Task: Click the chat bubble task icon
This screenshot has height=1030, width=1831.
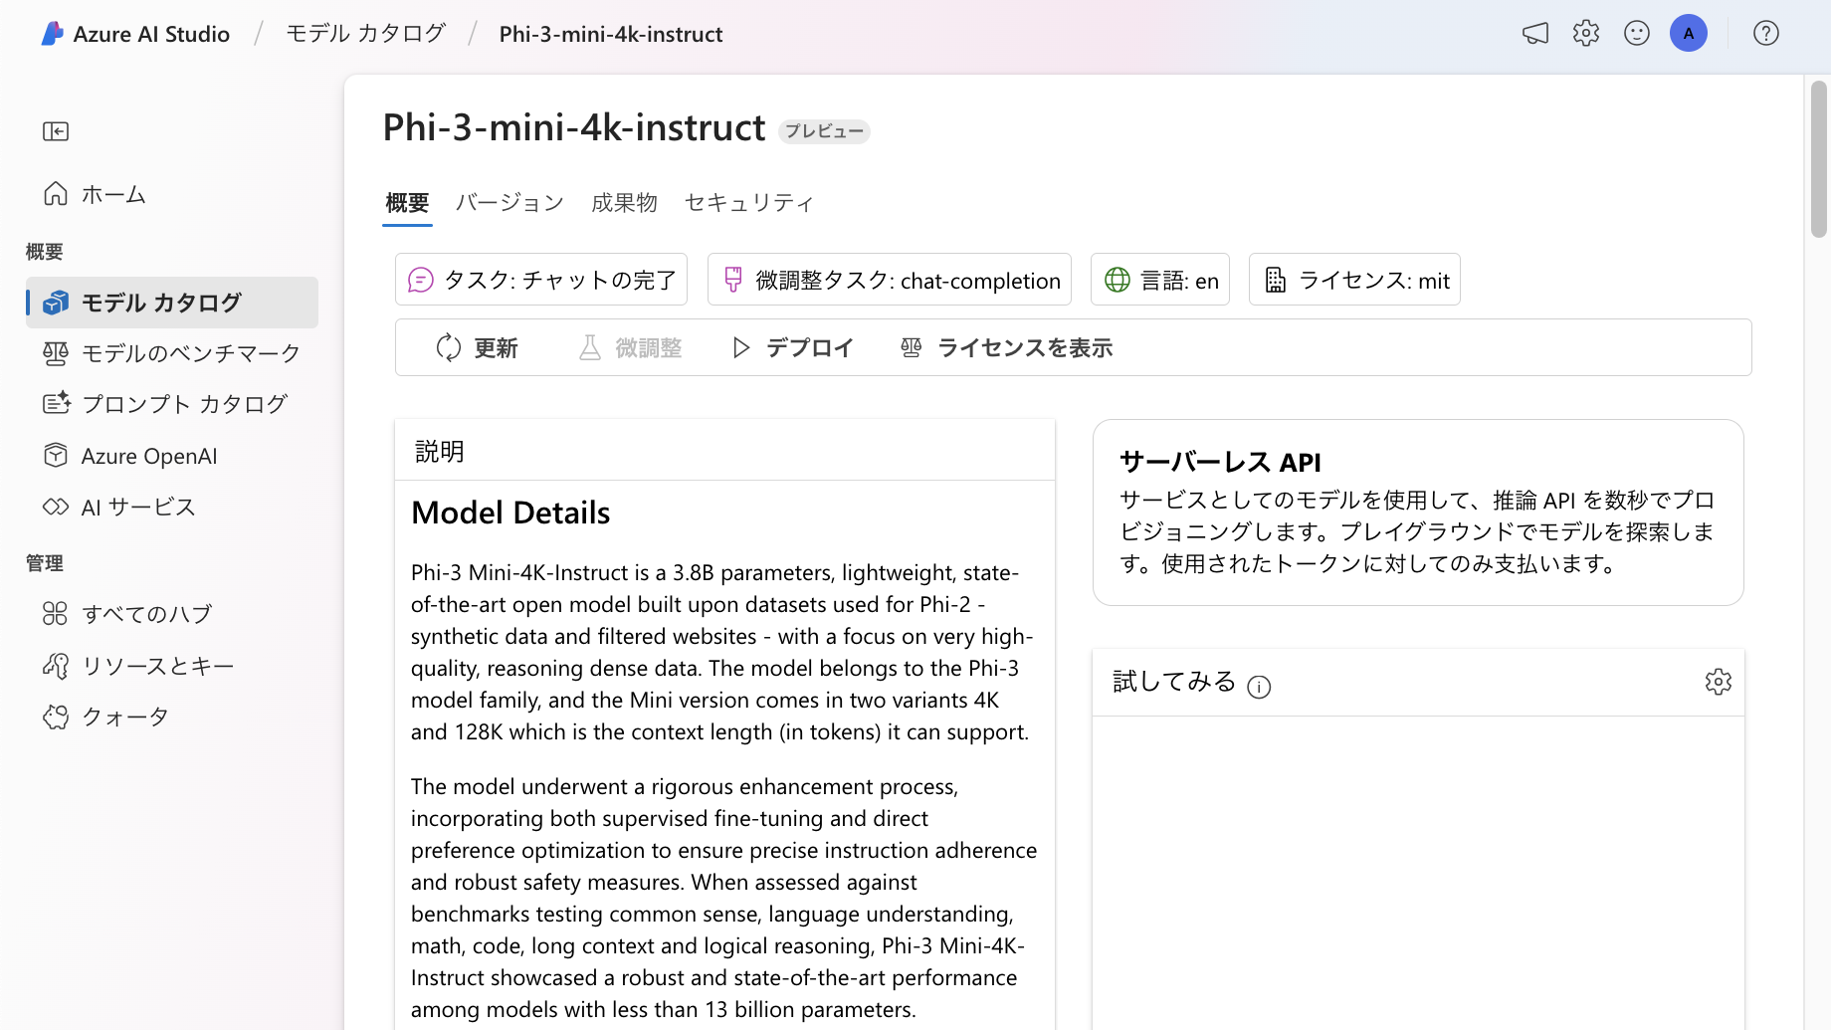Action: 421,281
